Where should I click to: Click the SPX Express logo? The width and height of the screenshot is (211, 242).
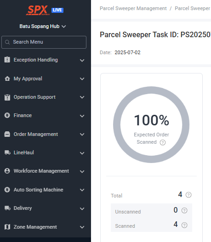(x=38, y=11)
